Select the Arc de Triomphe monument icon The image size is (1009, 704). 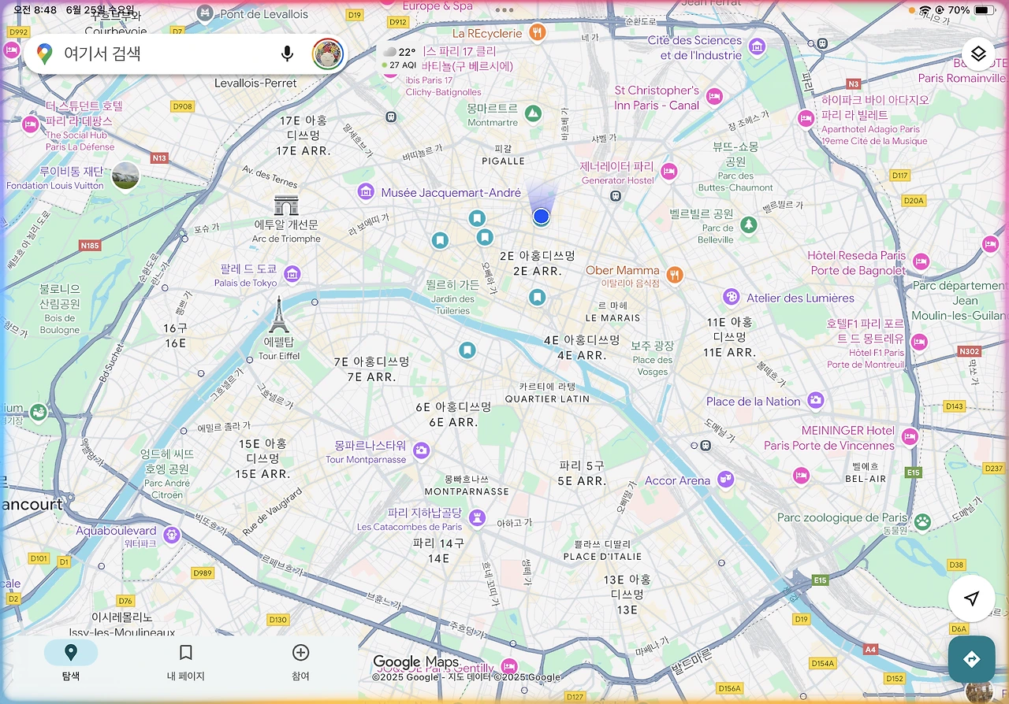286,206
